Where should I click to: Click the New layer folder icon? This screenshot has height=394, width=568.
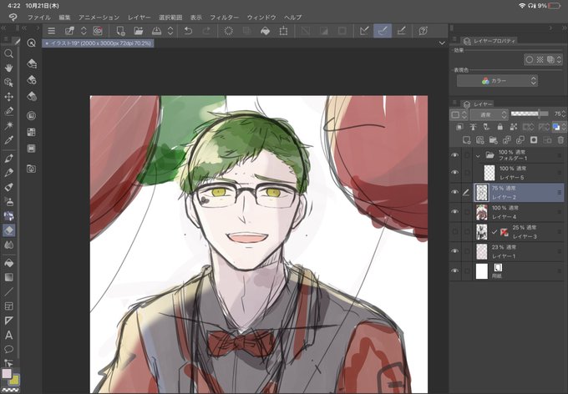[x=493, y=140]
